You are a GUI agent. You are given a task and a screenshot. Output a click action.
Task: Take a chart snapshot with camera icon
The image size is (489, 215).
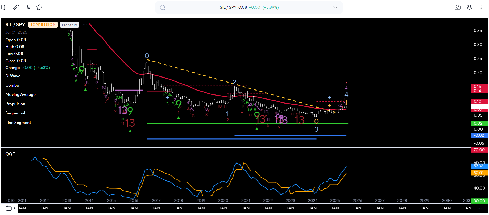pos(457,7)
